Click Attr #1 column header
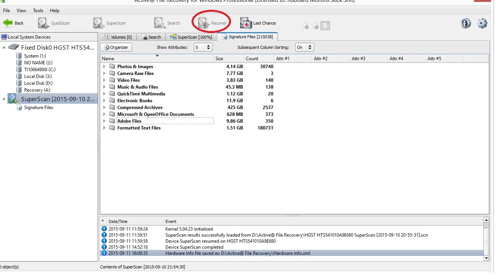496x279 pixels. pos(293,59)
